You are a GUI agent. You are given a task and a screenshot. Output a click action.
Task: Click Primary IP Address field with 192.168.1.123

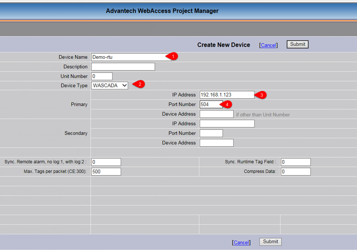(227, 95)
